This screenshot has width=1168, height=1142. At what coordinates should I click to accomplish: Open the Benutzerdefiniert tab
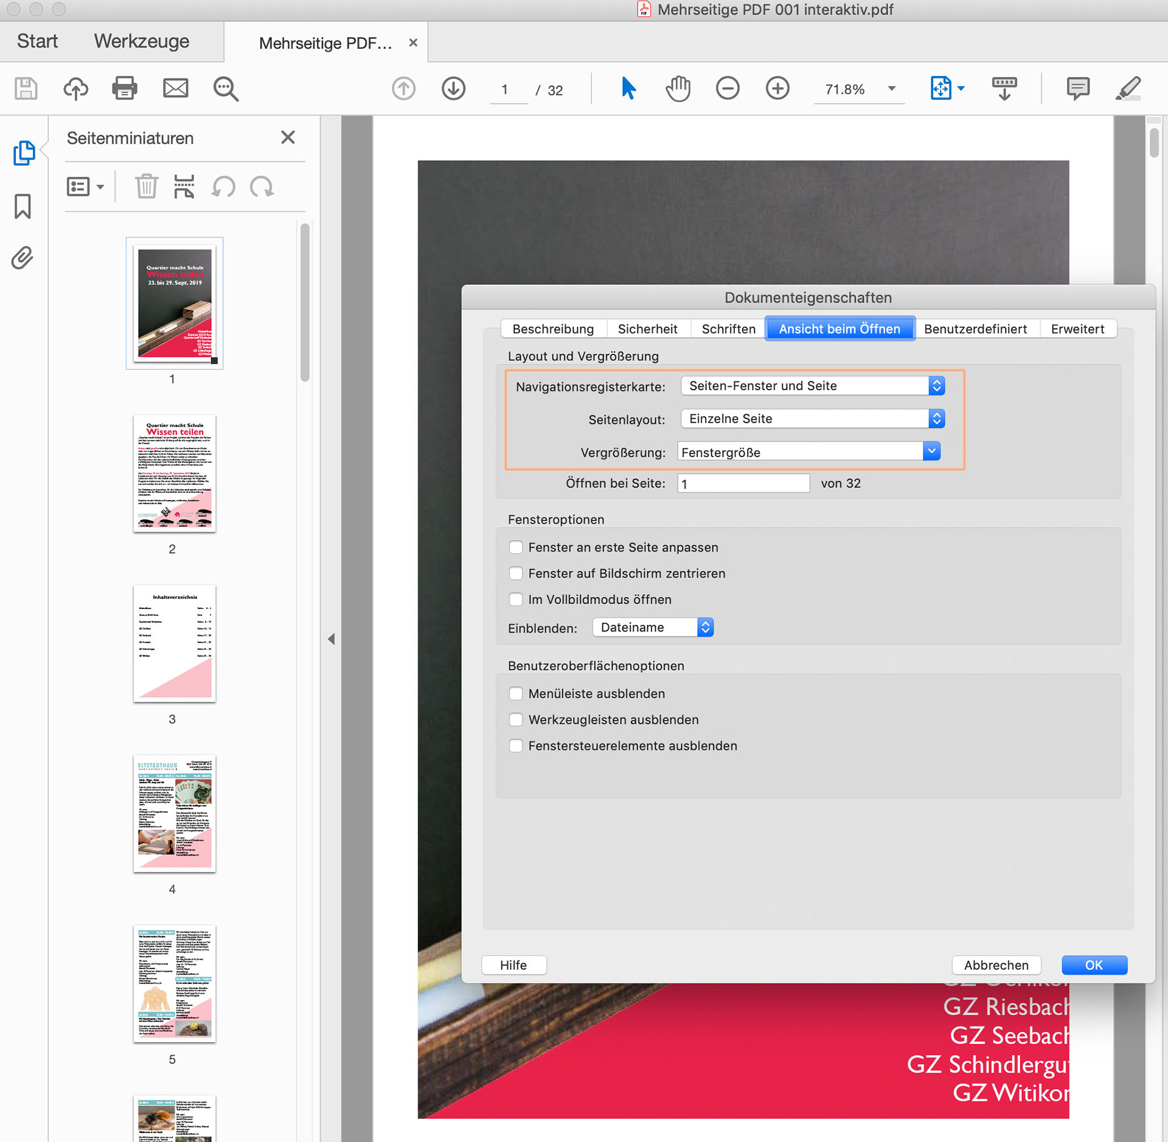[x=976, y=329]
